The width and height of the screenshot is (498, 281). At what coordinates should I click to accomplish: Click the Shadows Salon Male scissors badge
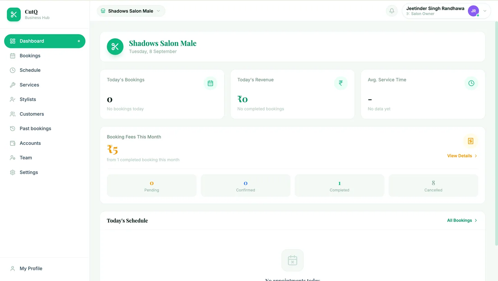point(115,47)
